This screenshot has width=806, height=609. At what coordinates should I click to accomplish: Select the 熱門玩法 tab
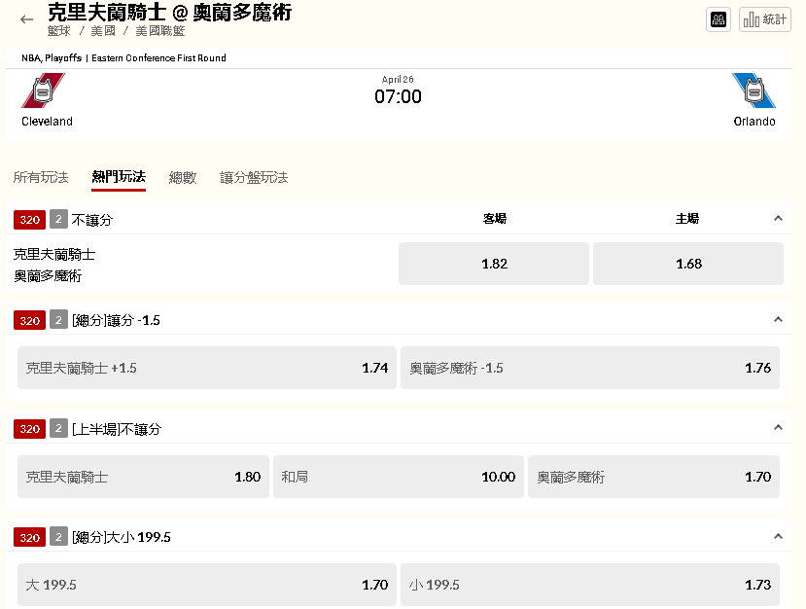[x=119, y=177]
